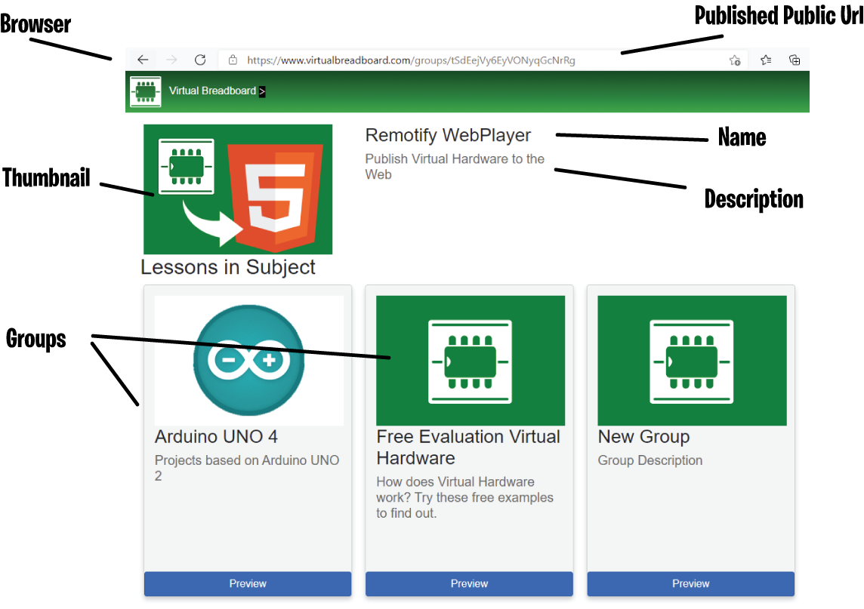Image resolution: width=864 pixels, height=609 pixels.
Task: Click the arrow next to Virtual Breadboard
Action: point(262,92)
